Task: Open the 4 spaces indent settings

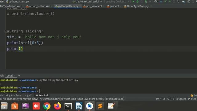Action: click(x=181, y=99)
